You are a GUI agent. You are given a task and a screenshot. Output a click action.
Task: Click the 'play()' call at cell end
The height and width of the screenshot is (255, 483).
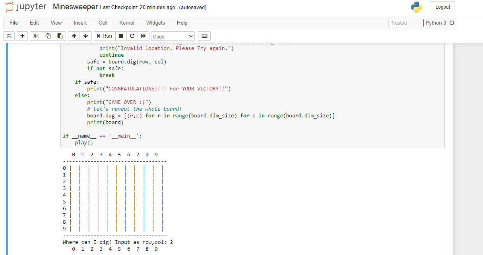point(83,142)
